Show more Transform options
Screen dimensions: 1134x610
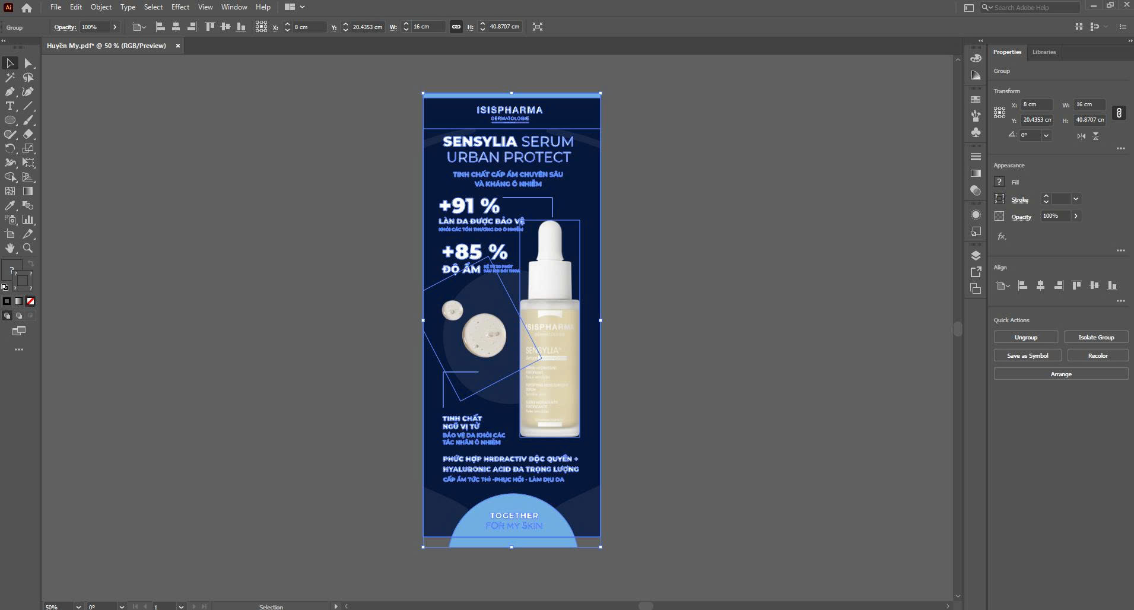click(x=1120, y=148)
